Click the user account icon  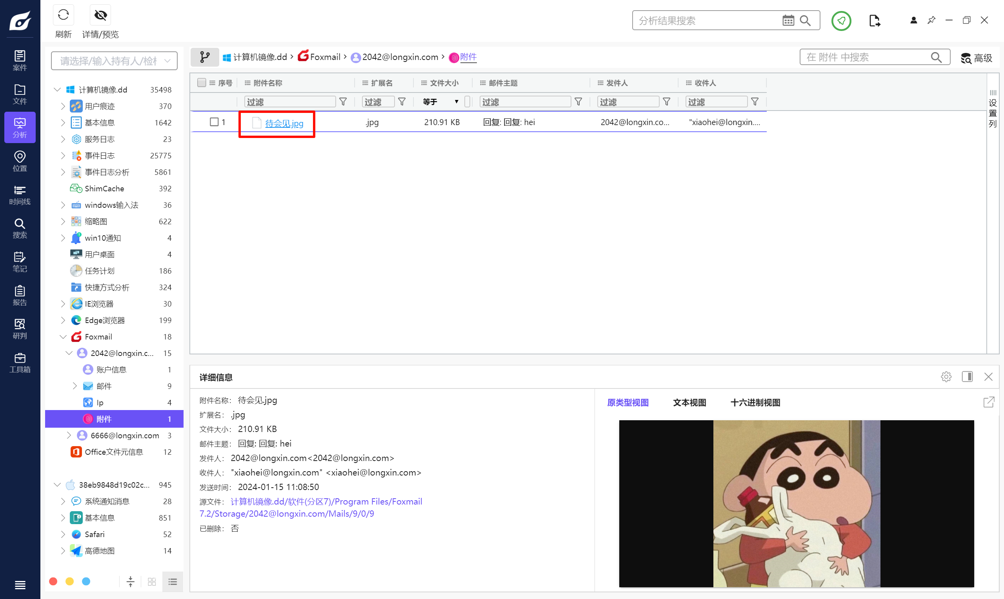pos(913,20)
